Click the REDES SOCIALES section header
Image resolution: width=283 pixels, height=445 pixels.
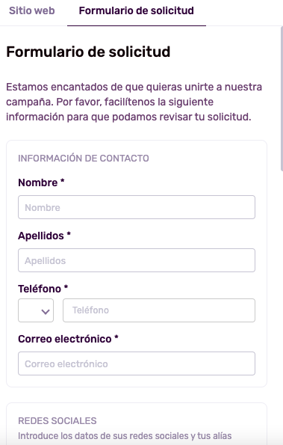(x=57, y=420)
